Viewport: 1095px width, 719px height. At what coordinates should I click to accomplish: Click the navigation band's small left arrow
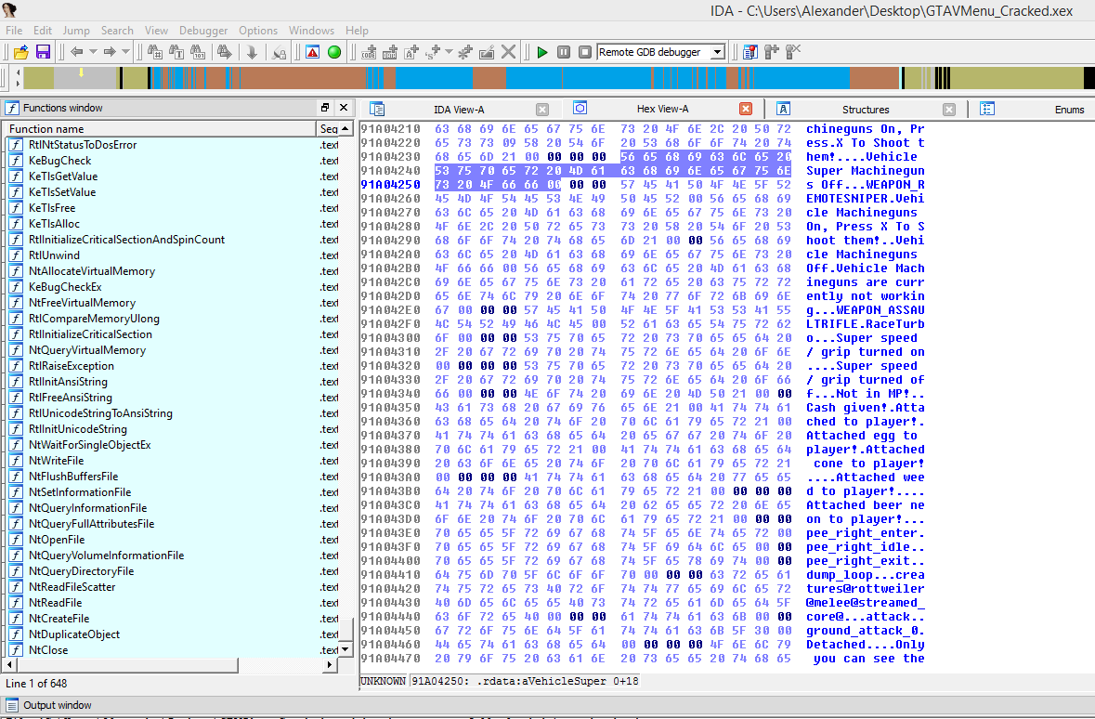click(x=19, y=73)
